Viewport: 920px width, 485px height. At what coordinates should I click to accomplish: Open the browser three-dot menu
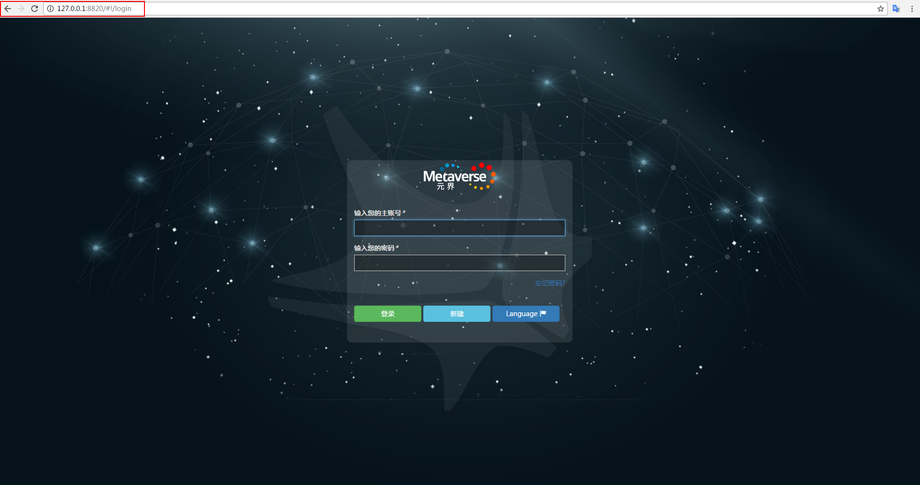point(912,9)
